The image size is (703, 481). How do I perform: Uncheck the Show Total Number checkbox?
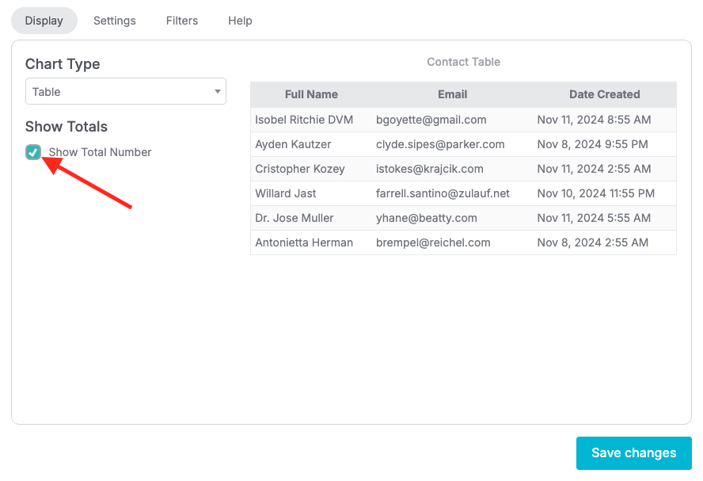coord(33,152)
